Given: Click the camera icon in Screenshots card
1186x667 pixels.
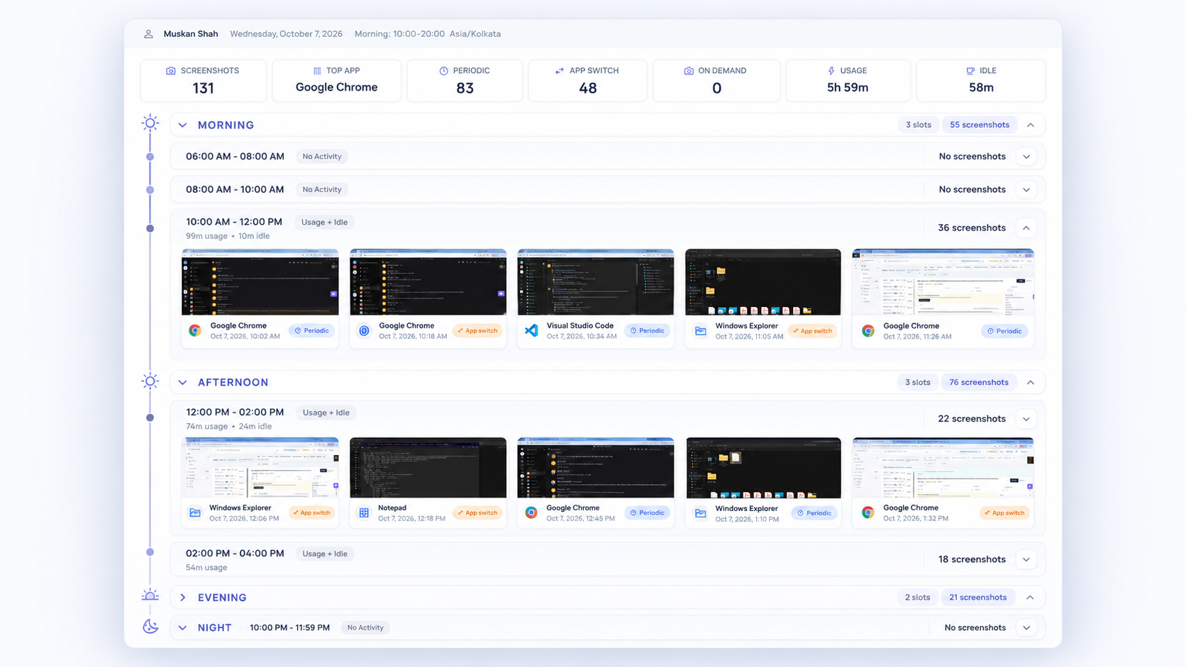Looking at the screenshot, I should pyautogui.click(x=171, y=71).
